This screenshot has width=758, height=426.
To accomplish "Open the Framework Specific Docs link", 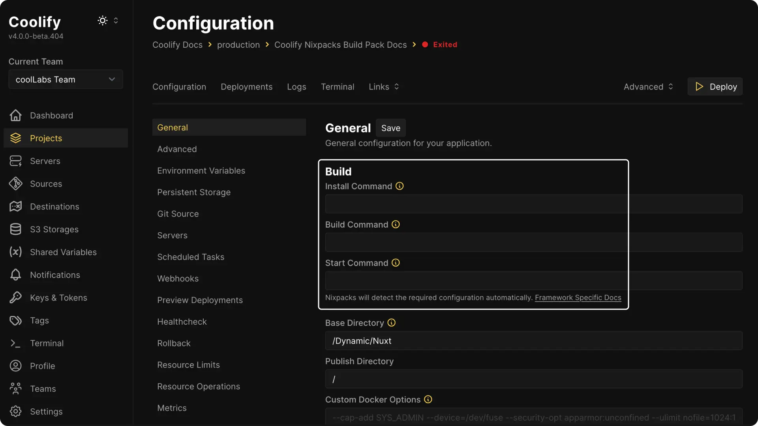I will click(578, 298).
